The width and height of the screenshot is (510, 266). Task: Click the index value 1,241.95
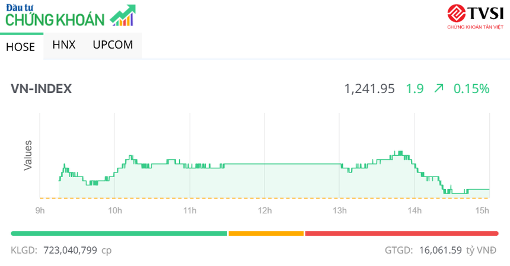click(x=369, y=89)
